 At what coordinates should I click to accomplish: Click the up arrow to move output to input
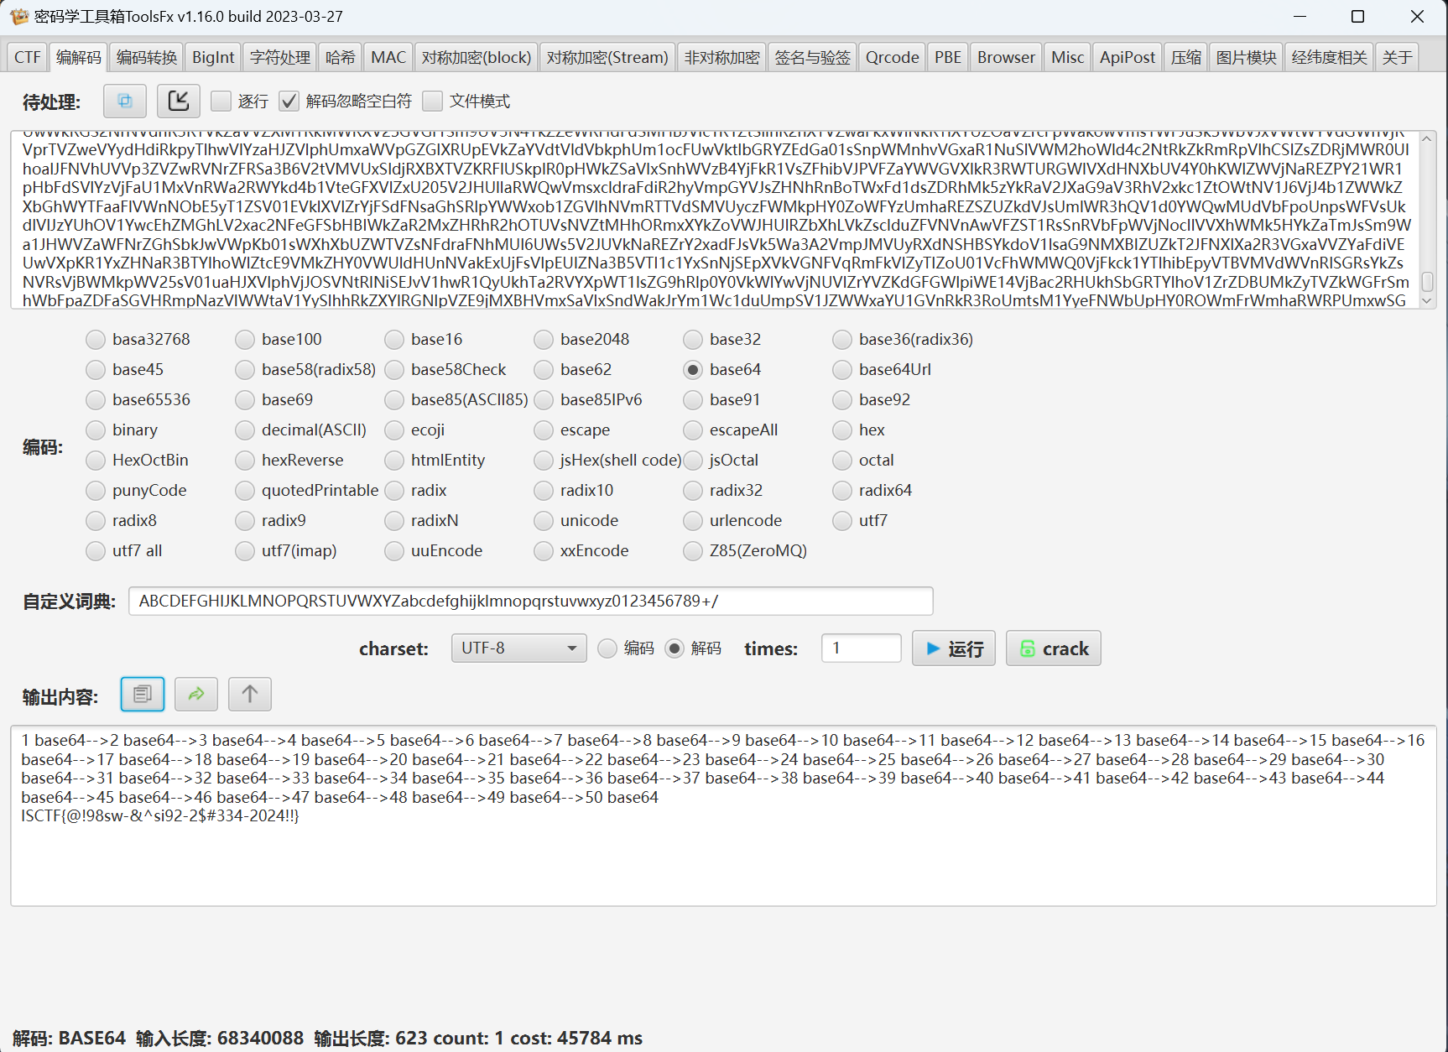(250, 694)
